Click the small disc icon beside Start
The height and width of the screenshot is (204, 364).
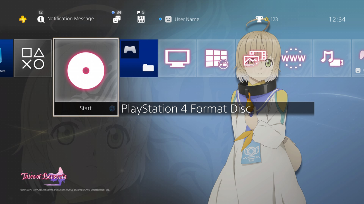pyautogui.click(x=112, y=108)
